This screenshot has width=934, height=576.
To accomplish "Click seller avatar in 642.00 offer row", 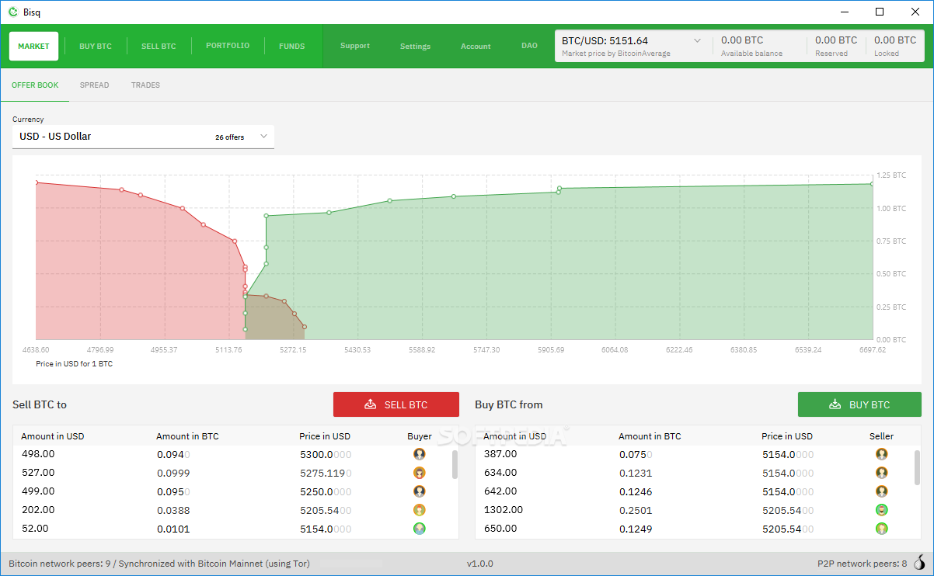I will click(882, 491).
